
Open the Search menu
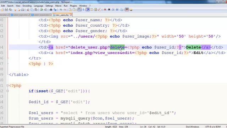coord(10,6)
